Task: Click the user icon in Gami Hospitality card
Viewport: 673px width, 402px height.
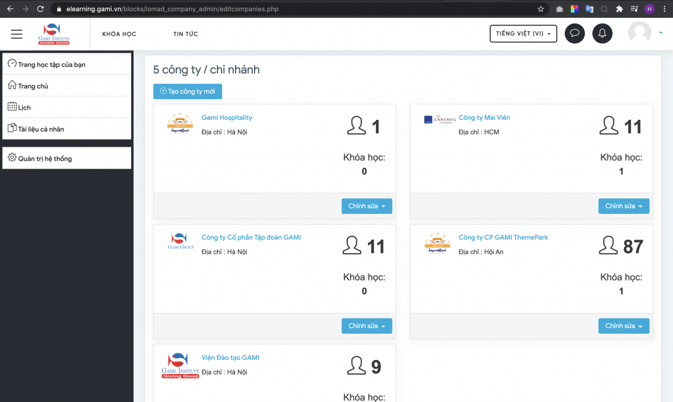Action: point(357,125)
